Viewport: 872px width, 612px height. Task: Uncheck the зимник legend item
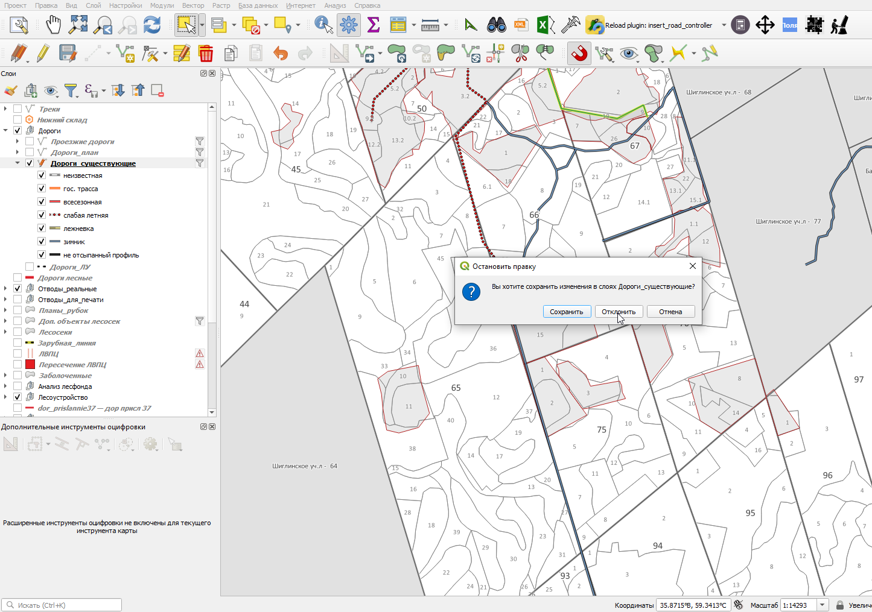point(42,242)
